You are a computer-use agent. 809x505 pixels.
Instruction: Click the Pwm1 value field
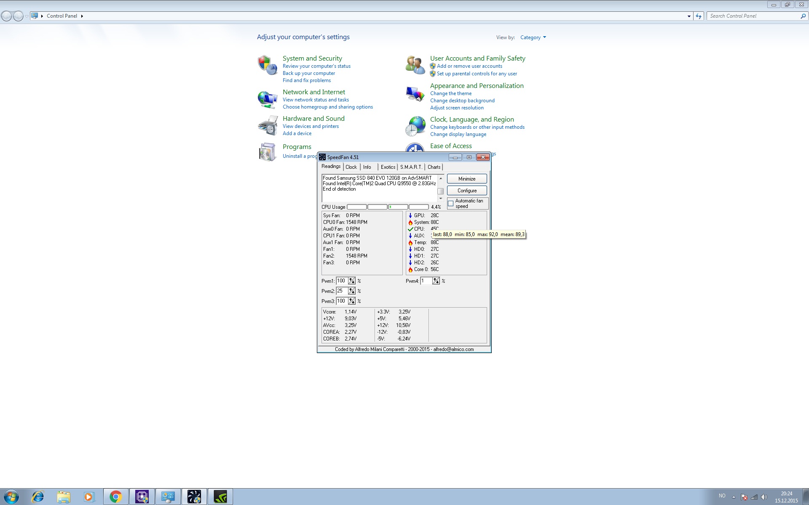(342, 281)
